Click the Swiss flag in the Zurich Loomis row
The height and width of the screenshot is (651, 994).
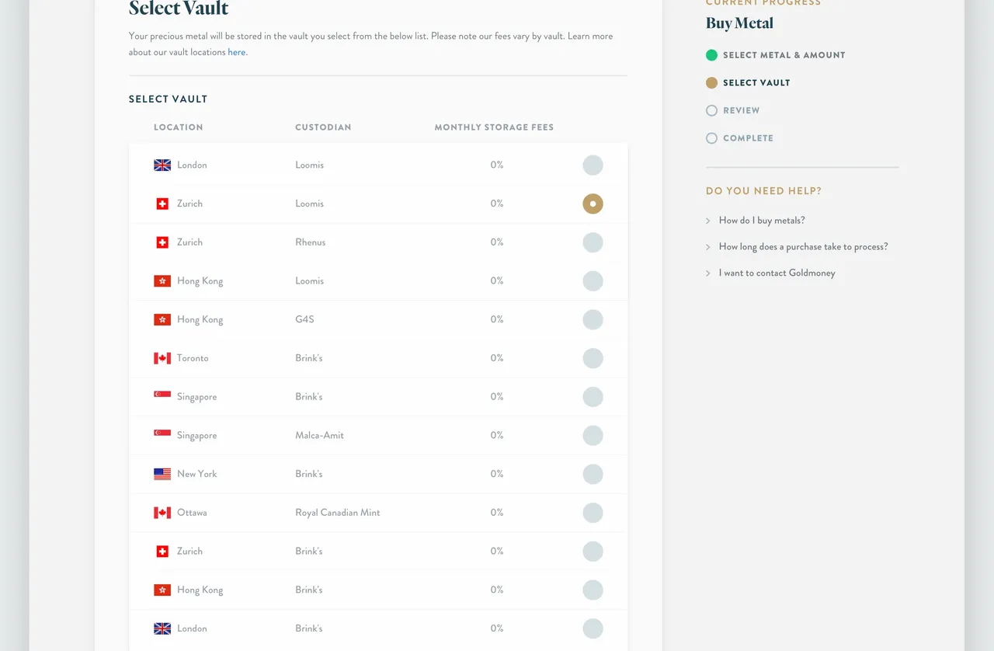[162, 204]
